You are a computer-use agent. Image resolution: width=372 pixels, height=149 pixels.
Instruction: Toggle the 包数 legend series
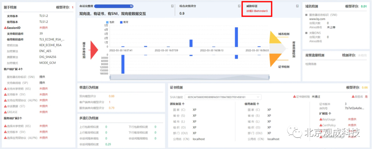(110, 22)
